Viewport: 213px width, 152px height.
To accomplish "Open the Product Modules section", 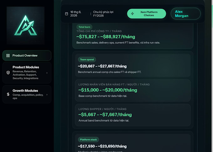I will [27, 73].
